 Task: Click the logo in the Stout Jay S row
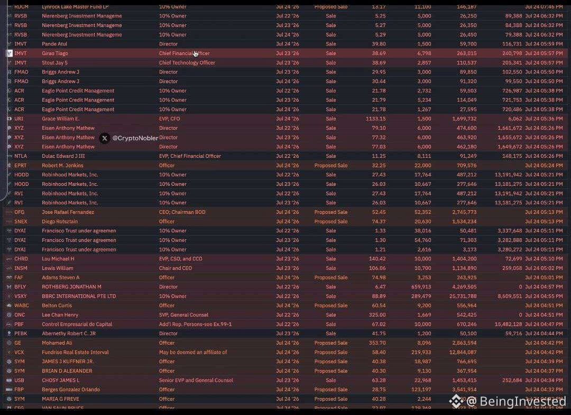10,62
